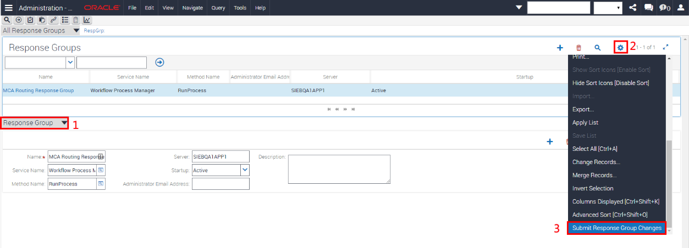Click the clipboard copy toolbar icon
The width and height of the screenshot is (689, 248).
tap(42, 20)
